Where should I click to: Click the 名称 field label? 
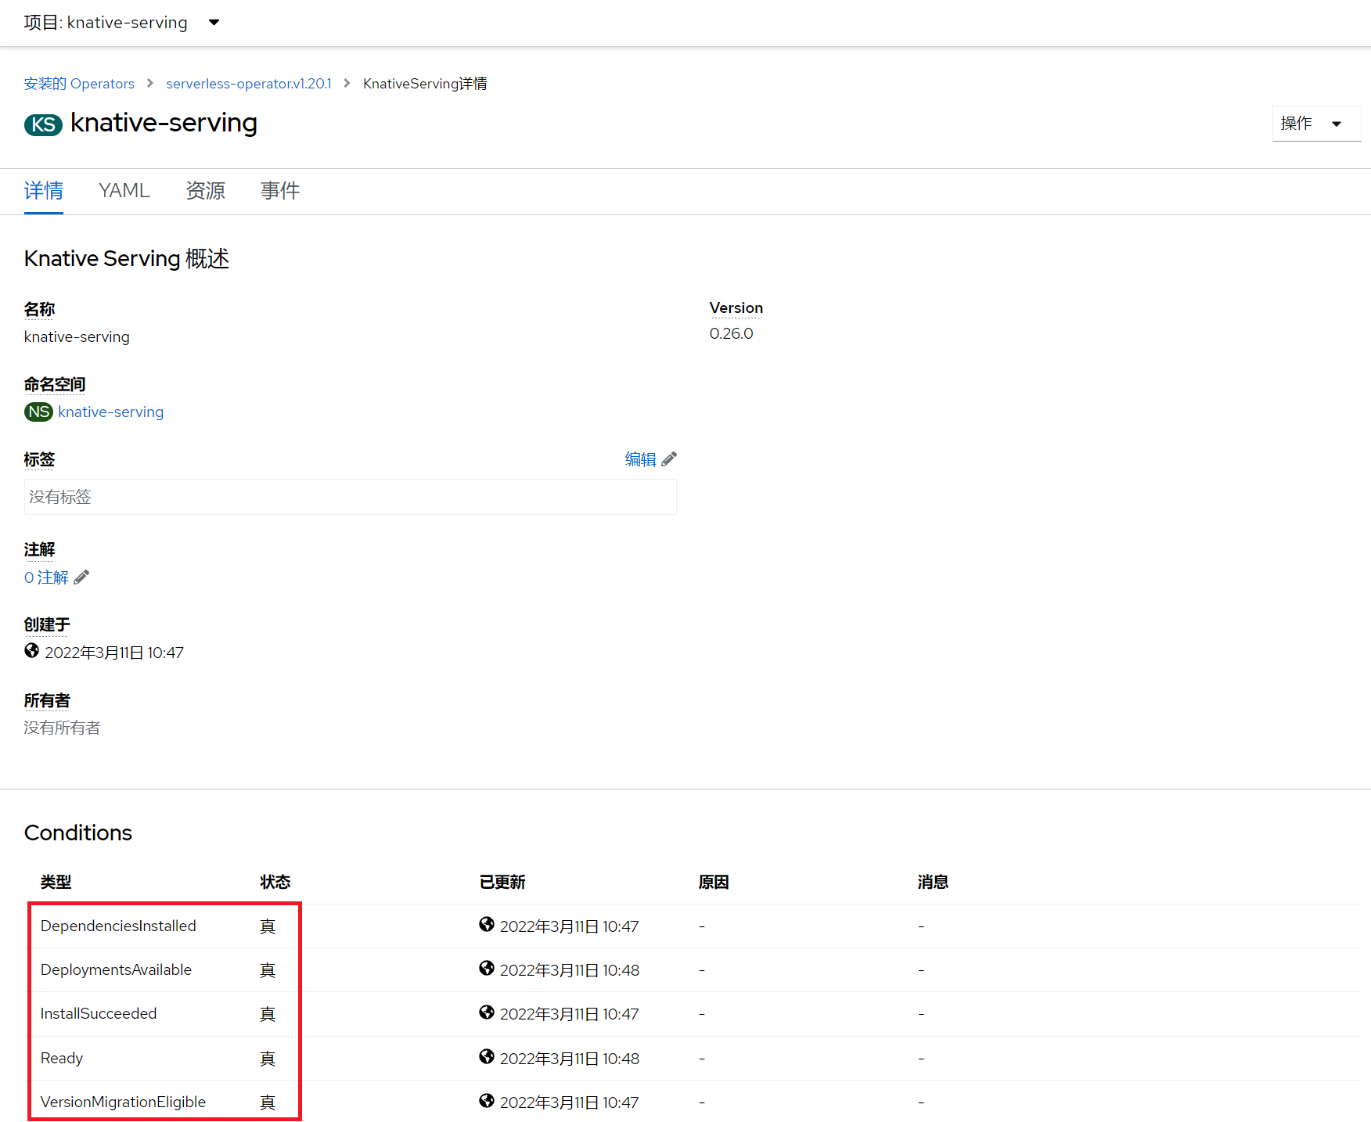39,310
